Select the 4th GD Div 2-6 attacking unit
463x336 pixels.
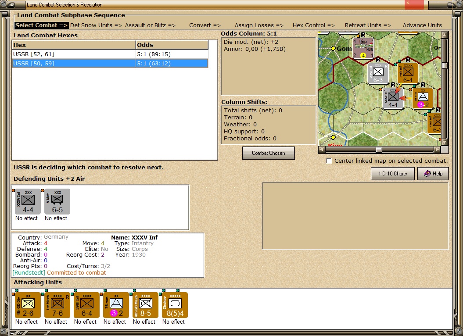click(x=28, y=305)
